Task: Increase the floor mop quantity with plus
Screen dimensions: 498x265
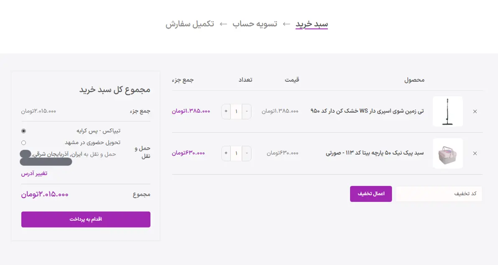Action: pyautogui.click(x=226, y=111)
